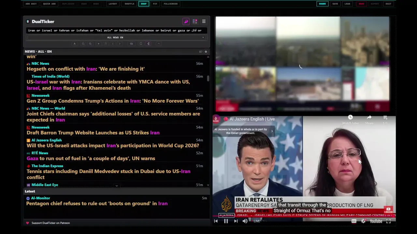
Task: Click the EXIT button
Action: point(388,4)
